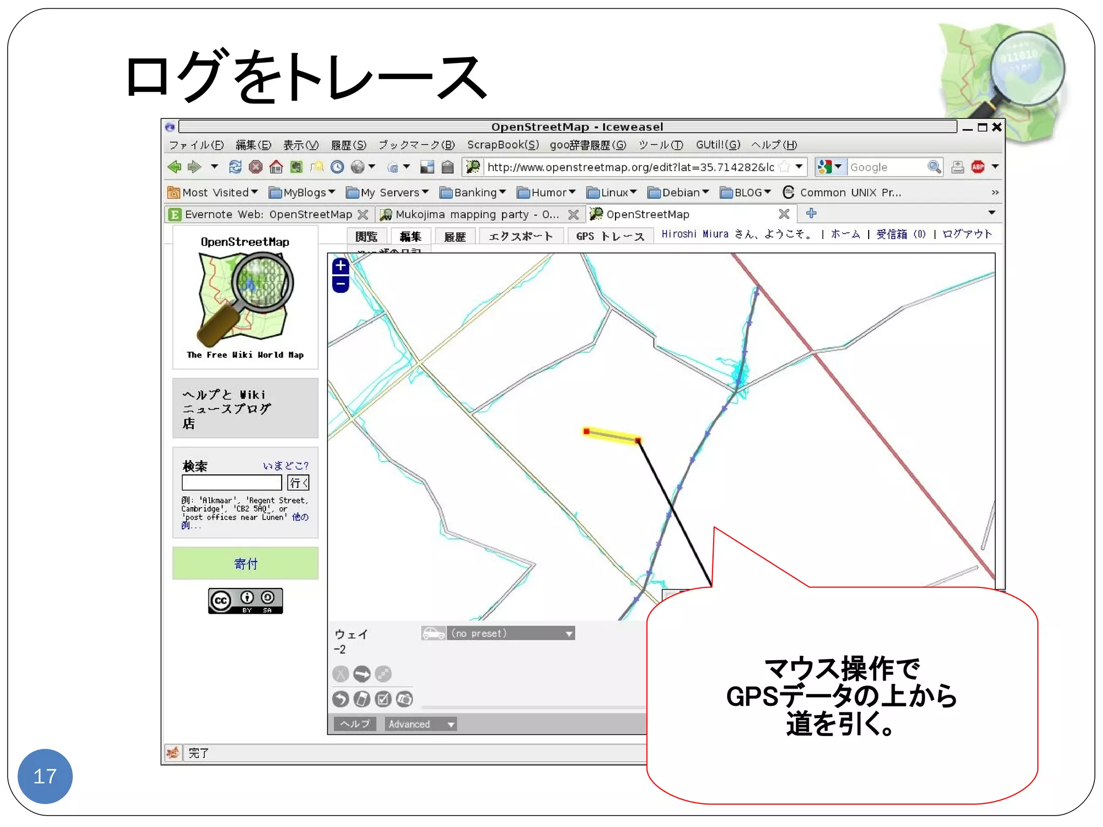Viewport: 1103px width, 827px height.
Task: Expand the Banking bookmarks folder
Action: [473, 192]
